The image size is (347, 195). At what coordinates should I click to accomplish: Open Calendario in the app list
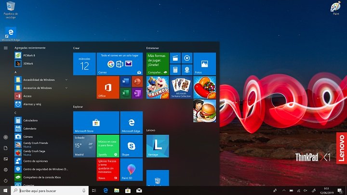(41, 129)
